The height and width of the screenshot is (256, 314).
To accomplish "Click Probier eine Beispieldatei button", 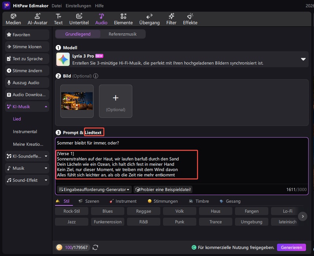I will pyautogui.click(x=163, y=189).
